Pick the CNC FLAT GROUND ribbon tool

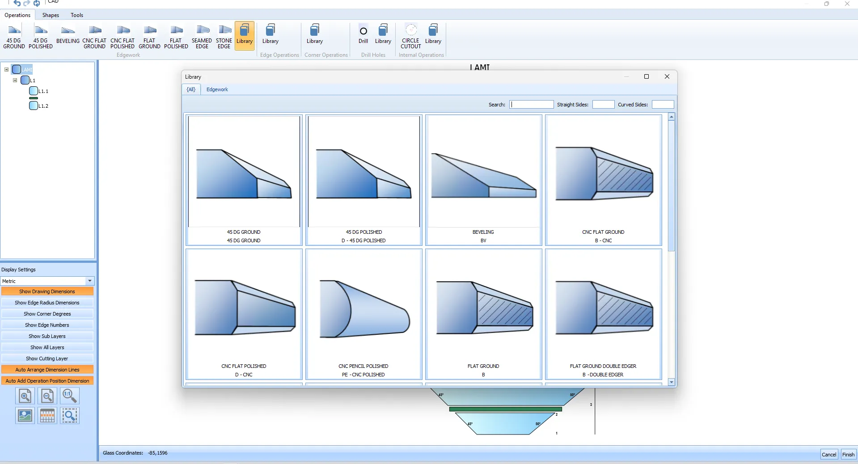pos(94,37)
